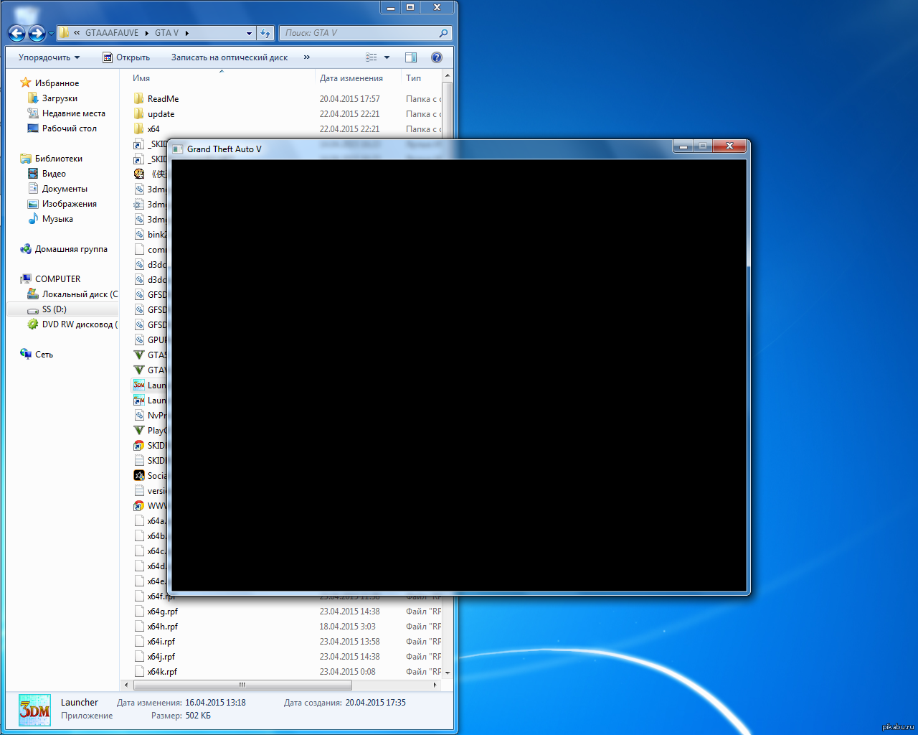Image resolution: width=918 pixels, height=735 pixels.
Task: Click the black Grand Theft Auto V game area
Action: (459, 375)
